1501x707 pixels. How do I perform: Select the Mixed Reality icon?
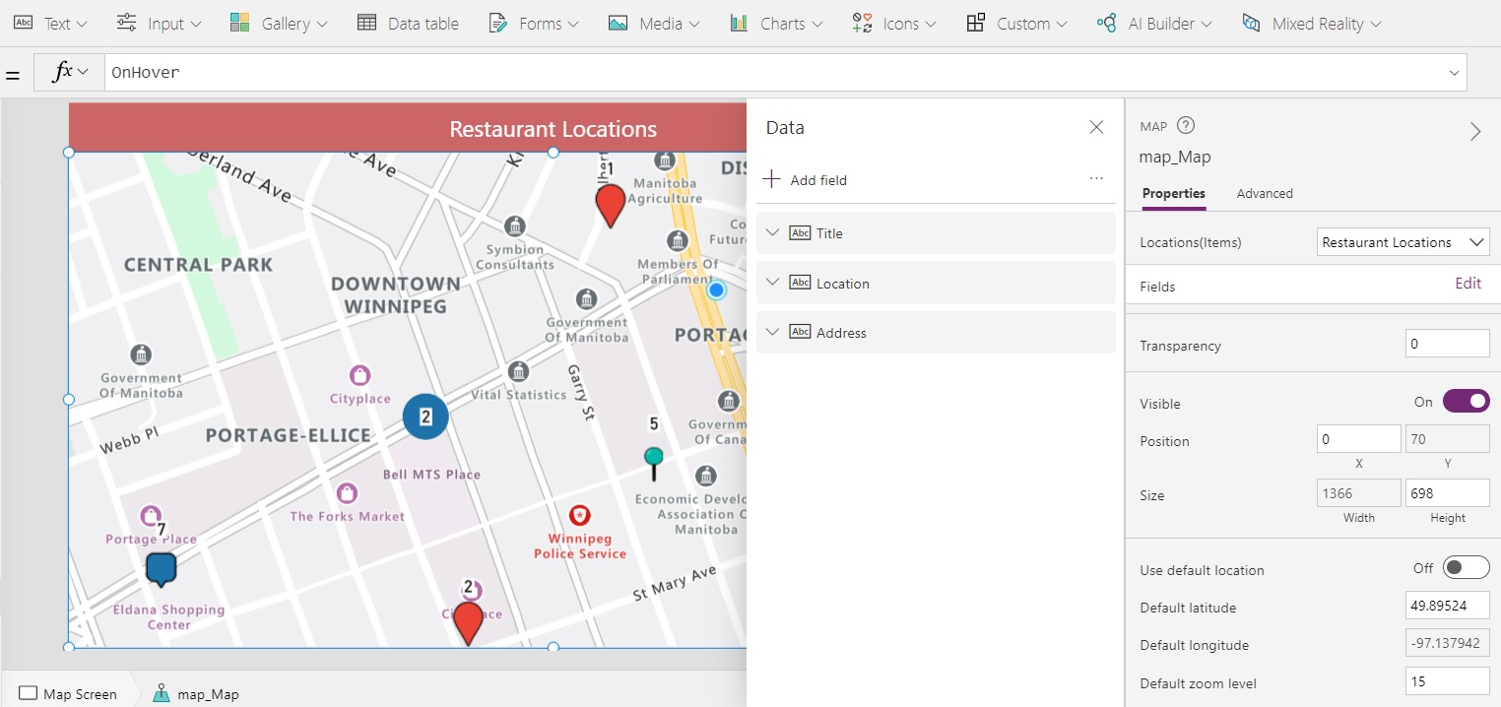(x=1252, y=23)
